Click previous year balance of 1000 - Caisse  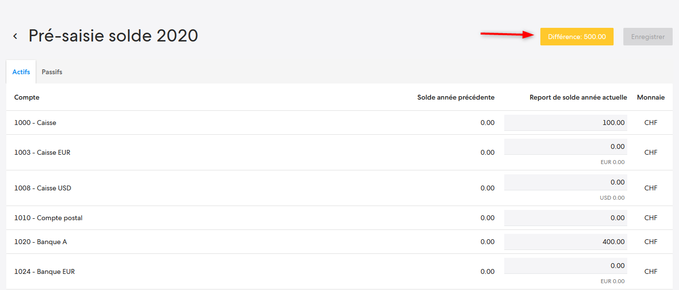pyautogui.click(x=487, y=123)
